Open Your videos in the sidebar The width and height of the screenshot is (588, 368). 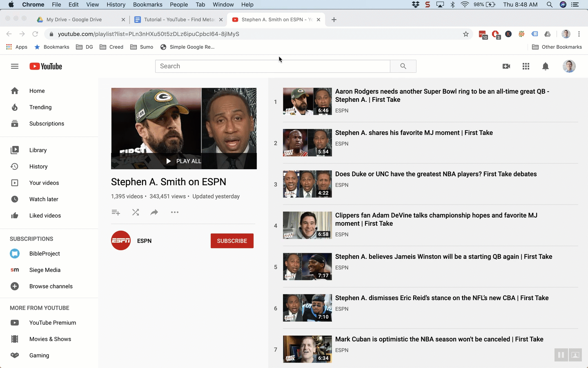49,183
